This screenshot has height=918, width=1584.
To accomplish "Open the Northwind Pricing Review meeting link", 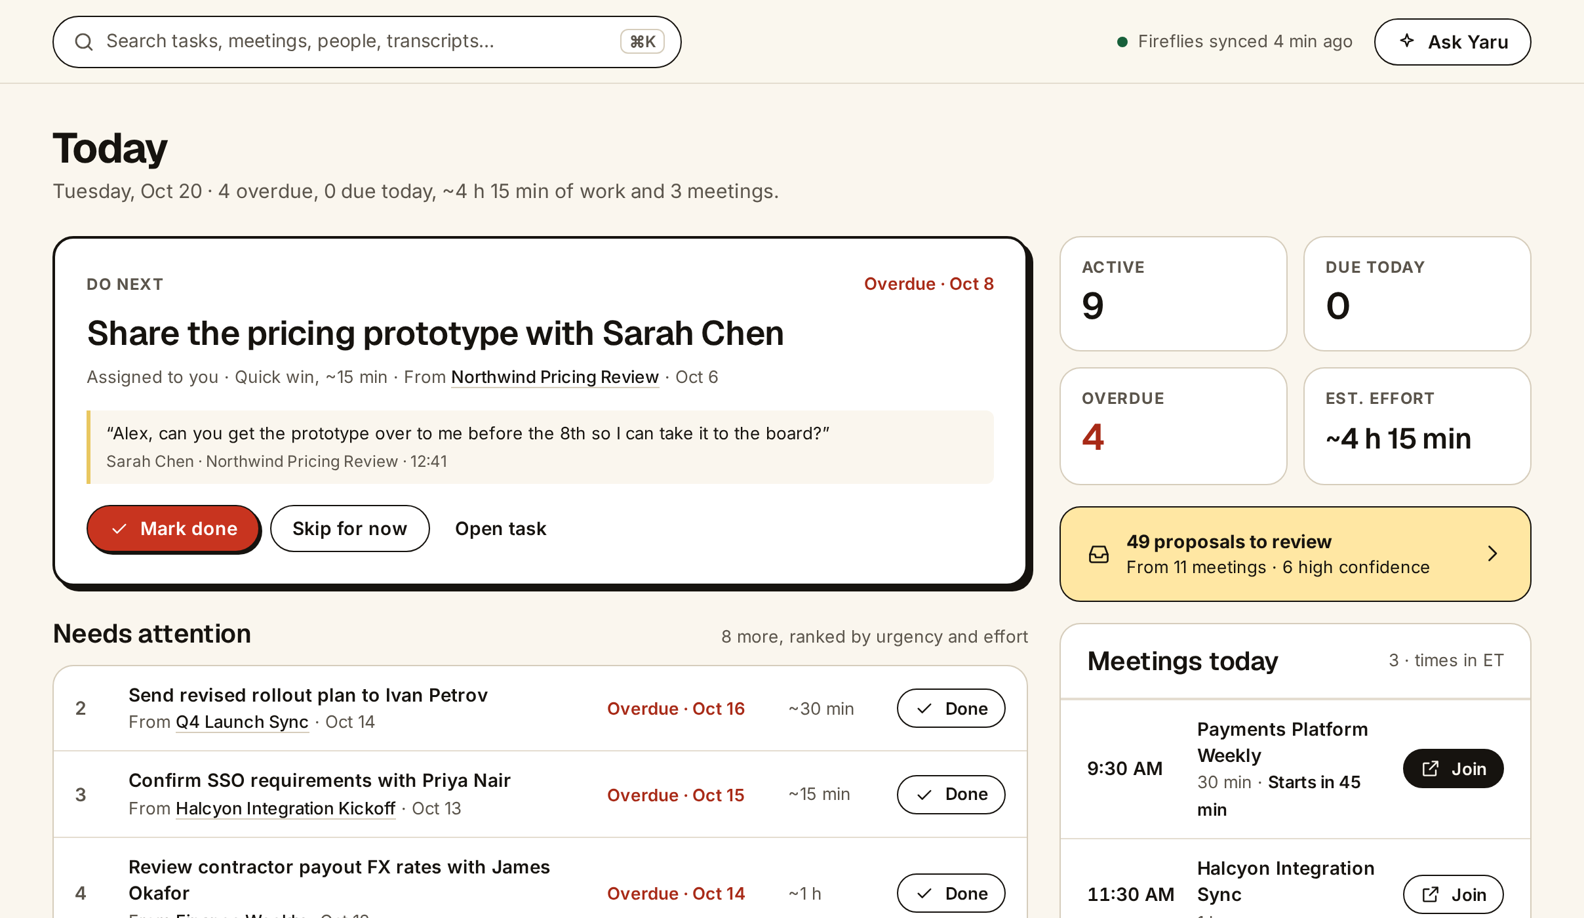I will pos(555,377).
